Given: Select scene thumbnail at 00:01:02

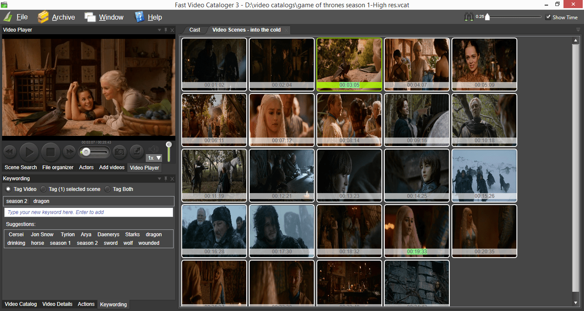Looking at the screenshot, I should 214,64.
